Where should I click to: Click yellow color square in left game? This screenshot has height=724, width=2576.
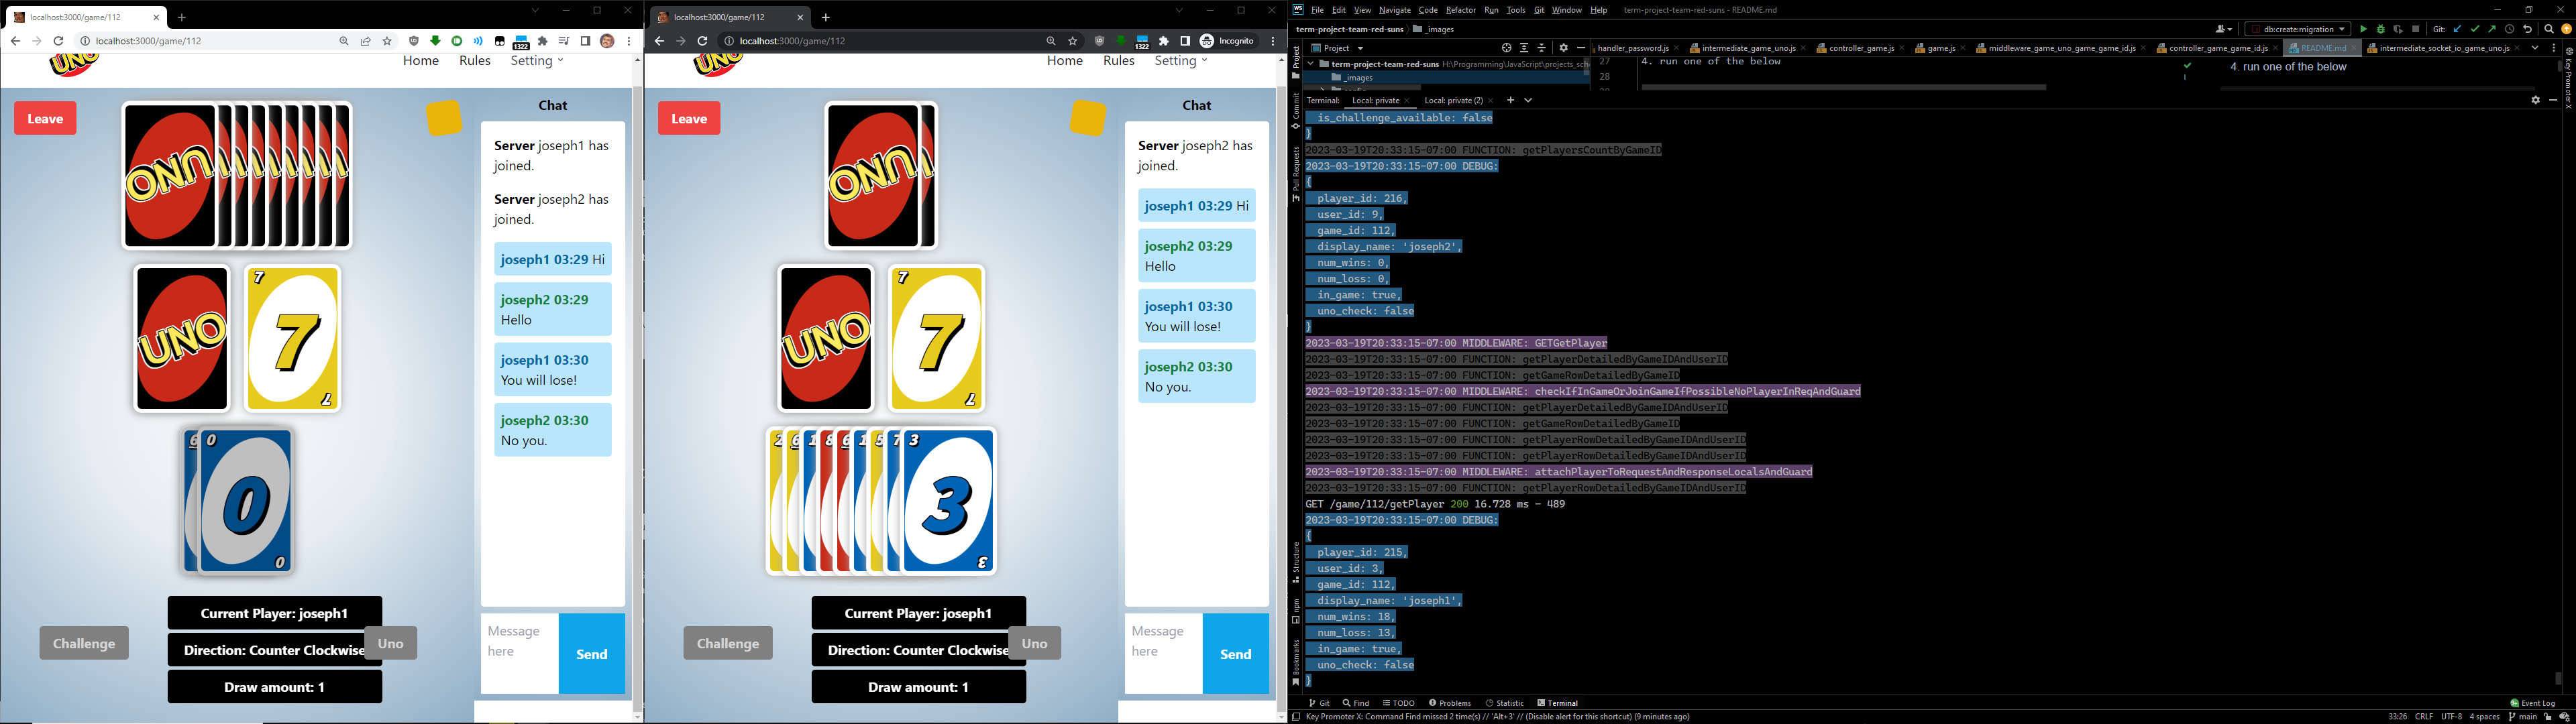[x=444, y=118]
